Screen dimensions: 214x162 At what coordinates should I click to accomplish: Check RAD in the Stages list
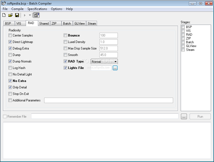[183, 34]
